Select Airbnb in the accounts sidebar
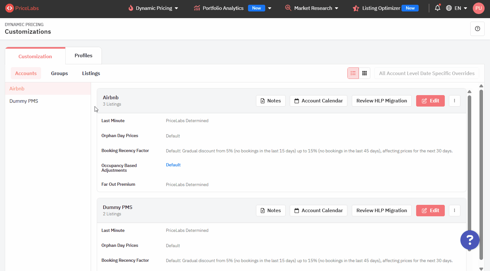Viewport: 490px width, 271px height. coord(48,89)
